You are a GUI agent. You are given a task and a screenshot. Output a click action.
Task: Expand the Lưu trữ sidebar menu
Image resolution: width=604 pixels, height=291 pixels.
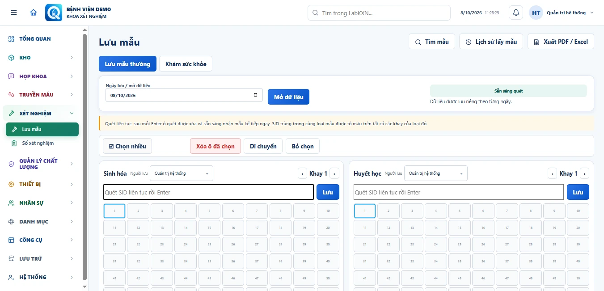coord(41,259)
